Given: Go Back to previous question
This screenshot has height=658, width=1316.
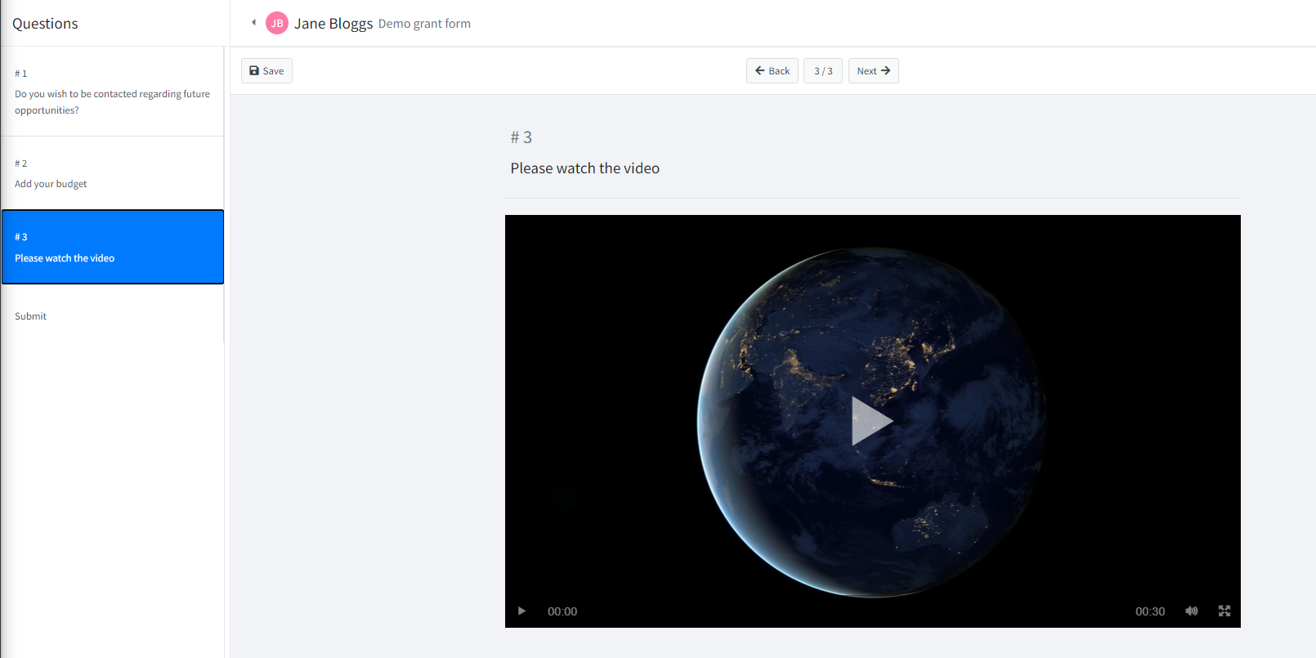Looking at the screenshot, I should (772, 71).
